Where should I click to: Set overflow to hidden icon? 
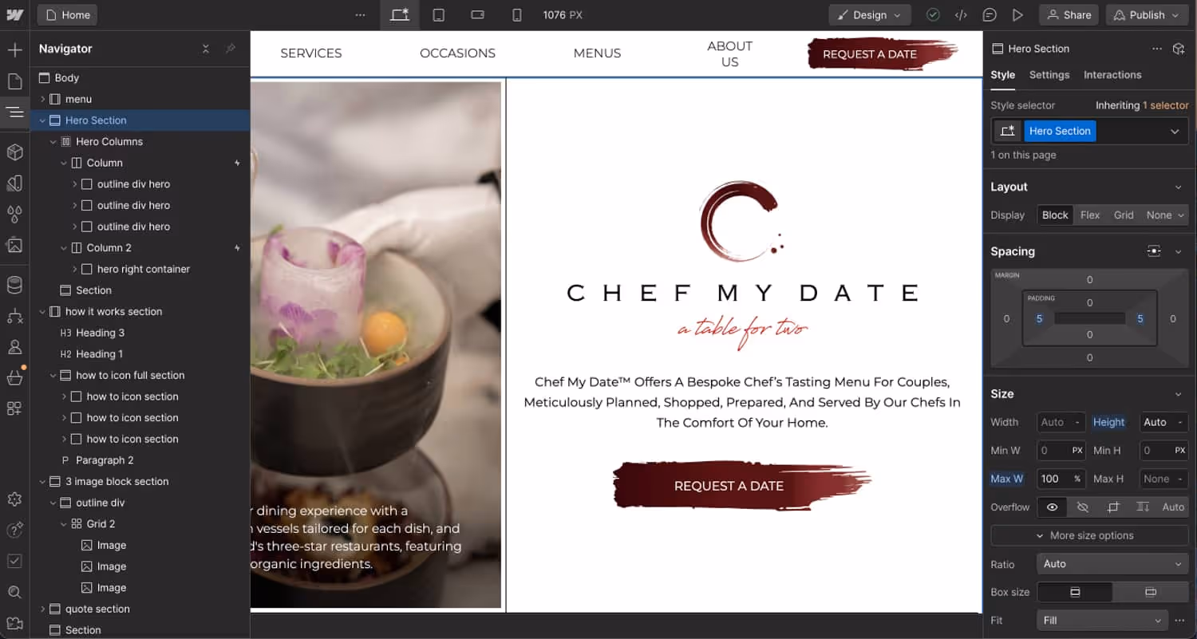point(1082,507)
